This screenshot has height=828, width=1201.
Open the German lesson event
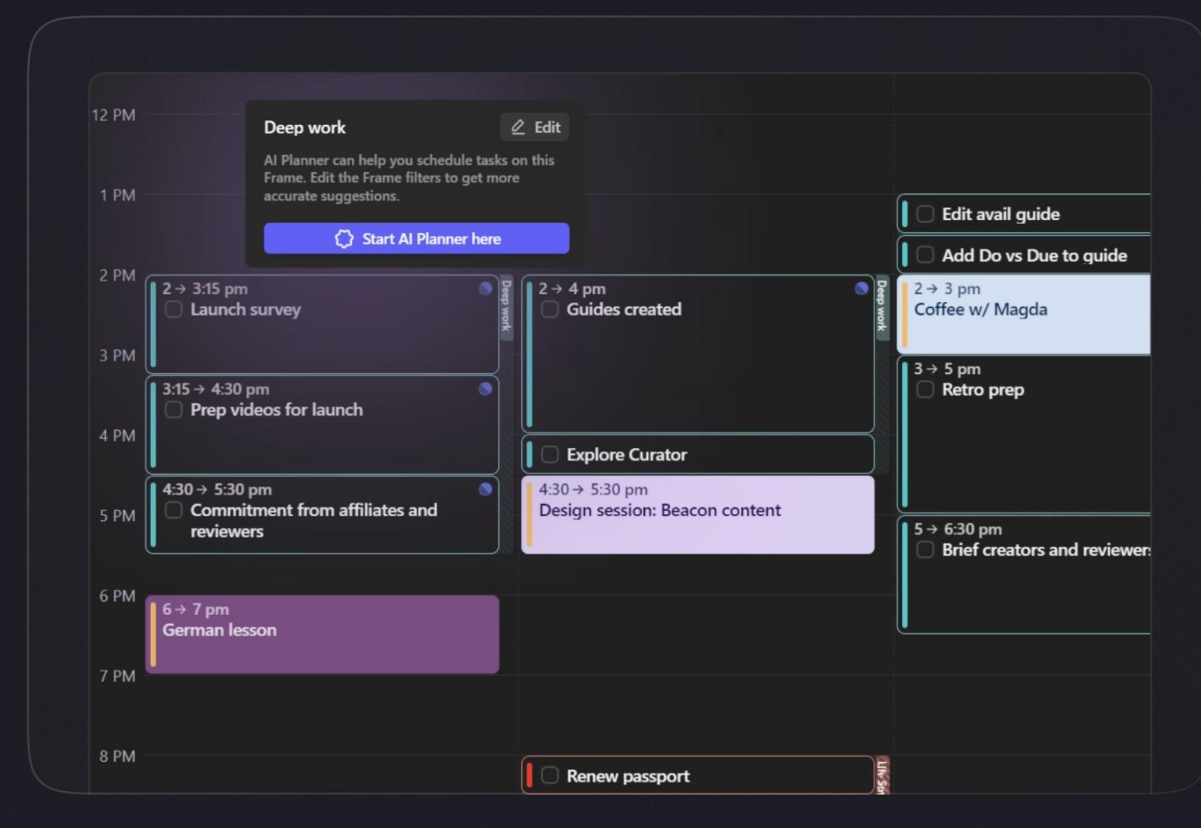322,635
